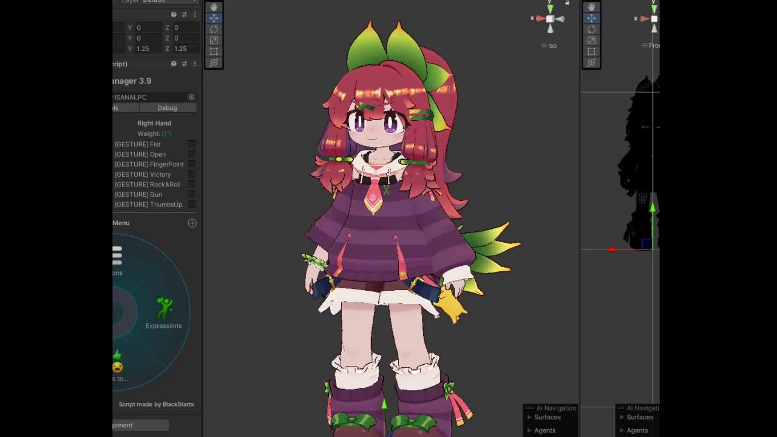Click the 'anager 3.9' title text
This screenshot has height=437, width=777.
tap(132, 81)
